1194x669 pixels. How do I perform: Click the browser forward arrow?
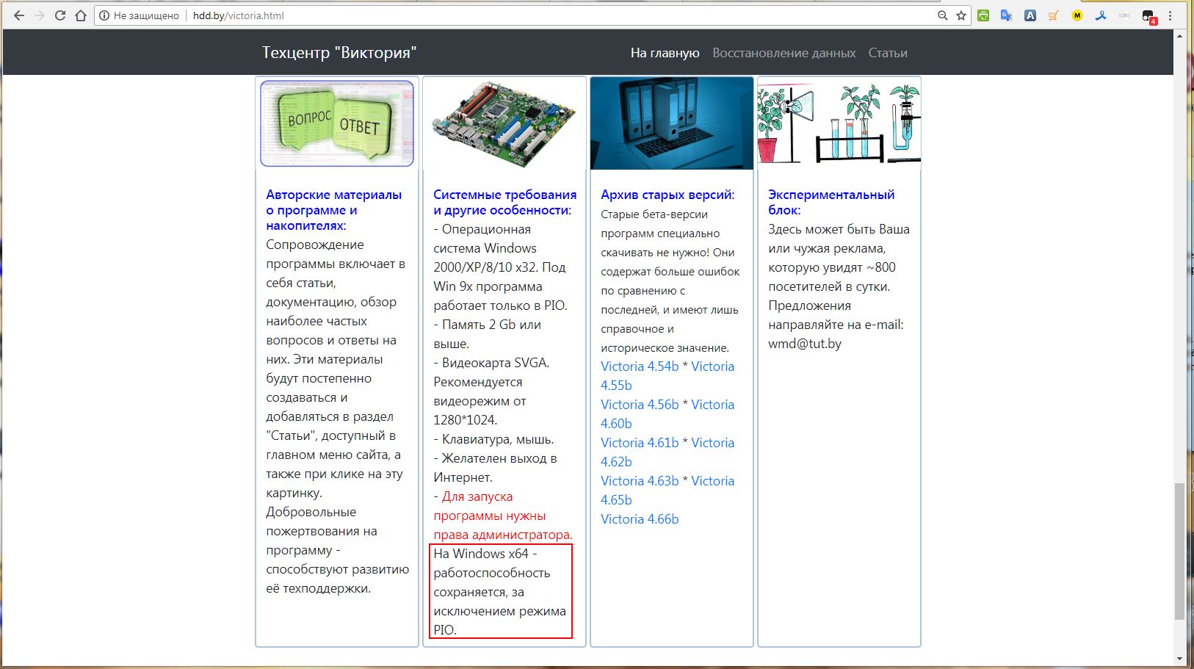click(x=40, y=15)
